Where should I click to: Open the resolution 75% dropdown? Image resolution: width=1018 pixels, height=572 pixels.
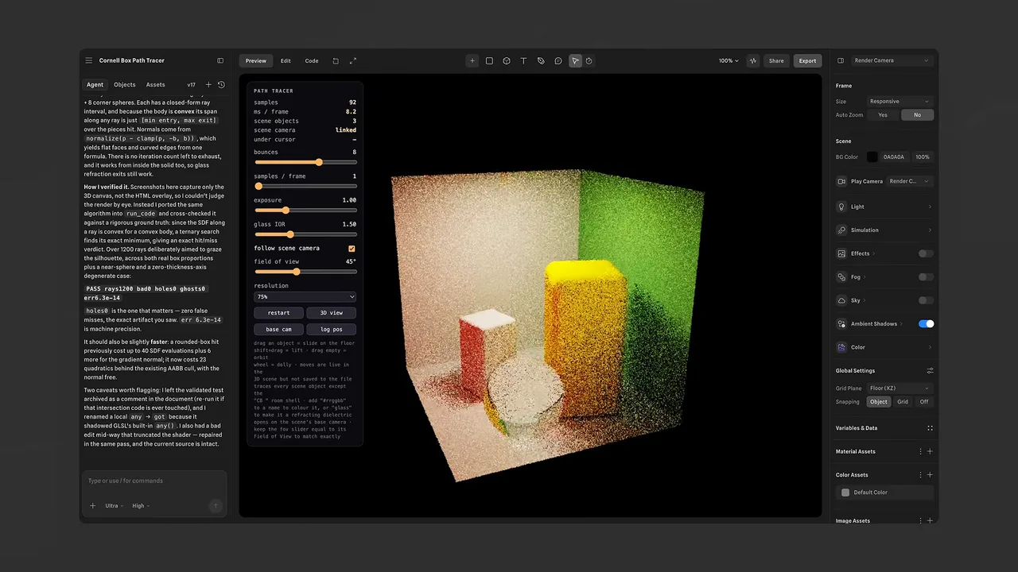click(305, 296)
